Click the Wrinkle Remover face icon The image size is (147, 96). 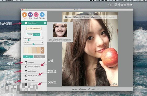coord(26,67)
